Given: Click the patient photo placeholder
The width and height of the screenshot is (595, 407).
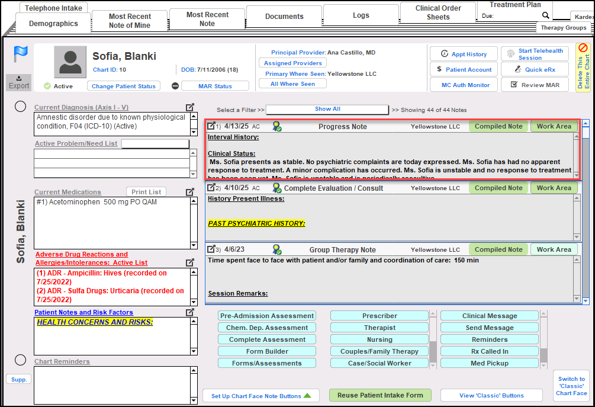Looking at the screenshot, I should 70,62.
